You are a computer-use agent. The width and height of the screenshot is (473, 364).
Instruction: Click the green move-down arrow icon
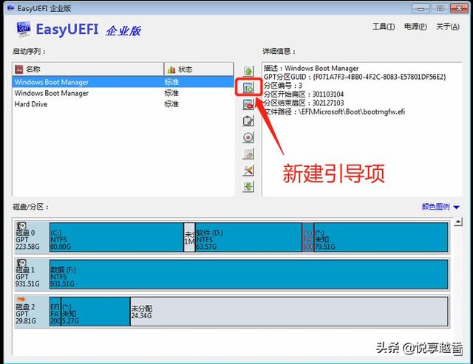click(248, 187)
